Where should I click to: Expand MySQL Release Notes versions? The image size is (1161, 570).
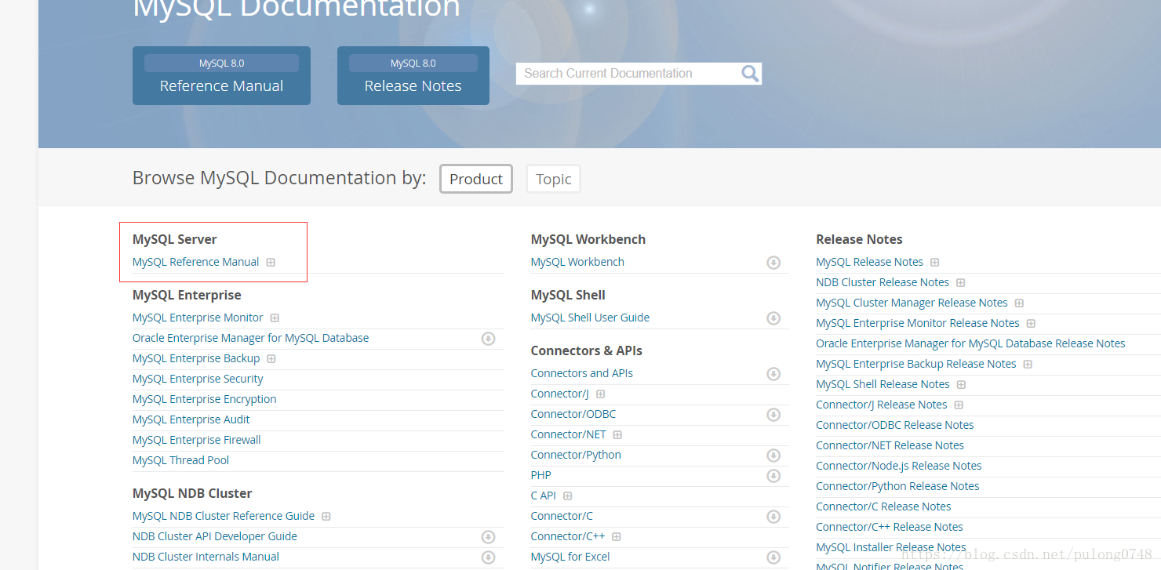(935, 263)
